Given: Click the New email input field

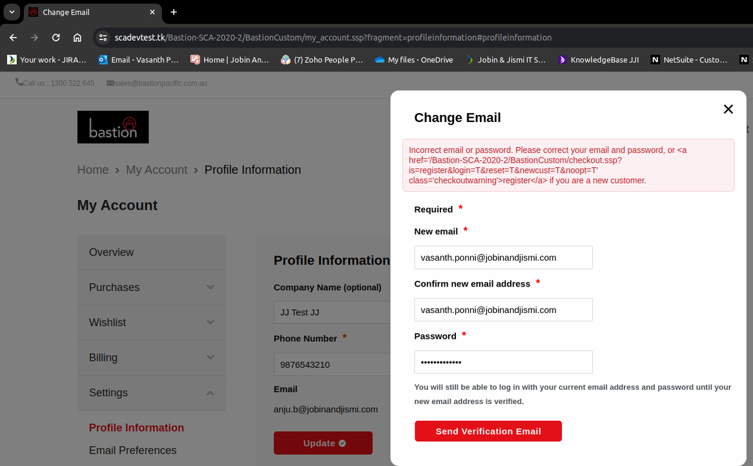Looking at the screenshot, I should pyautogui.click(x=503, y=258).
